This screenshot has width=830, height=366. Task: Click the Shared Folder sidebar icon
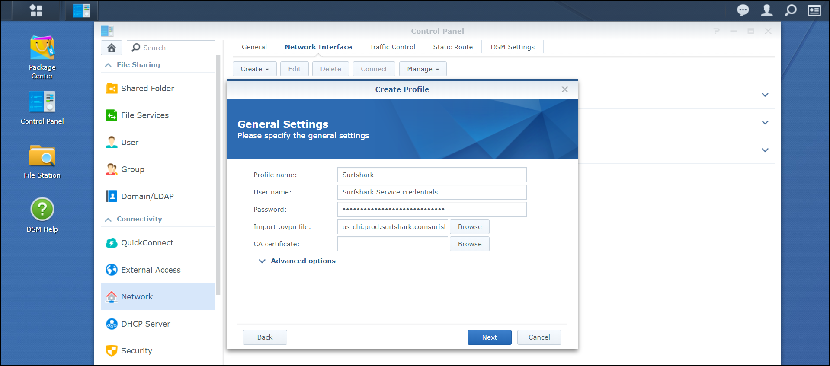112,88
